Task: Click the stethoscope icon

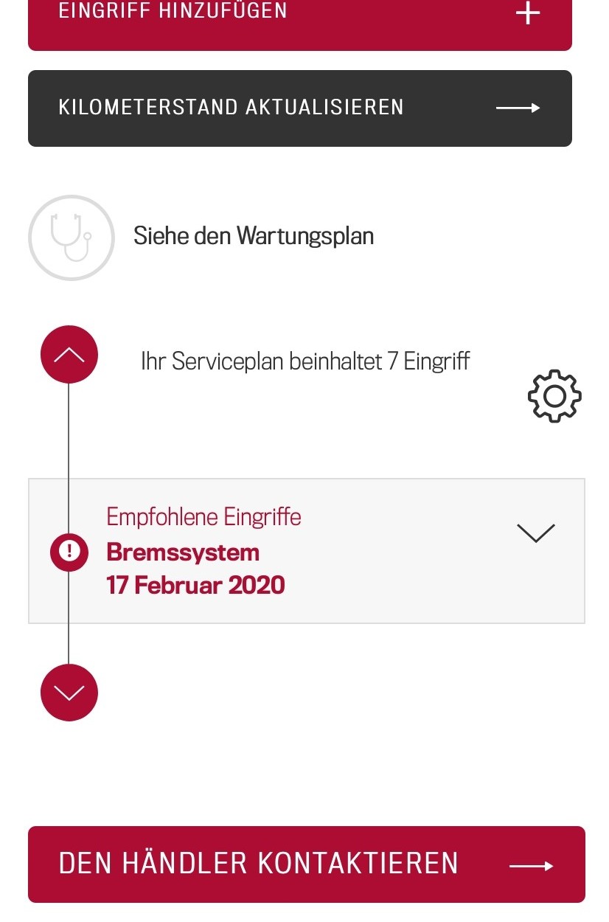Action: 72,238
